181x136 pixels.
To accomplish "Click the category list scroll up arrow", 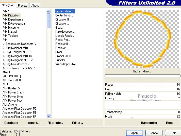I will click(x=48, y=11).
